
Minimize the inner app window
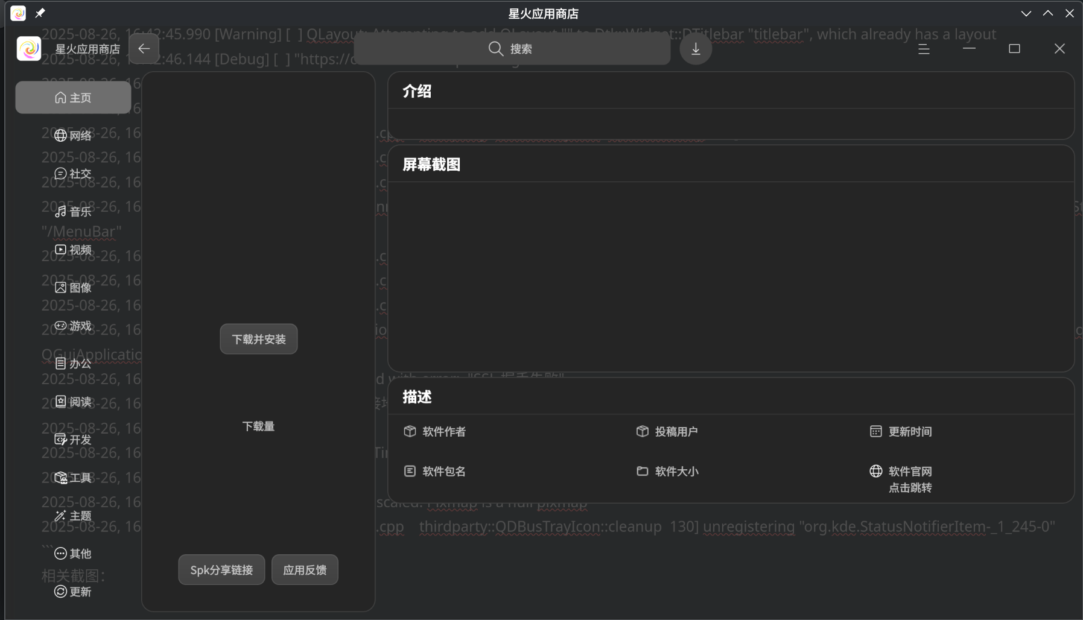tap(969, 49)
